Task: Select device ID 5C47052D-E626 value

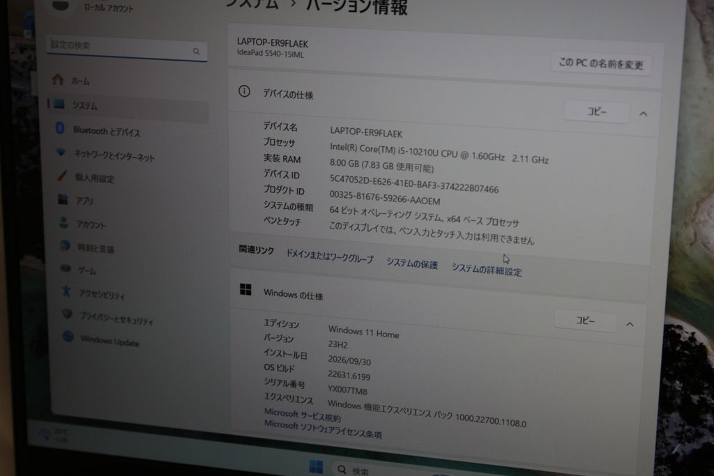Action: pyautogui.click(x=414, y=184)
